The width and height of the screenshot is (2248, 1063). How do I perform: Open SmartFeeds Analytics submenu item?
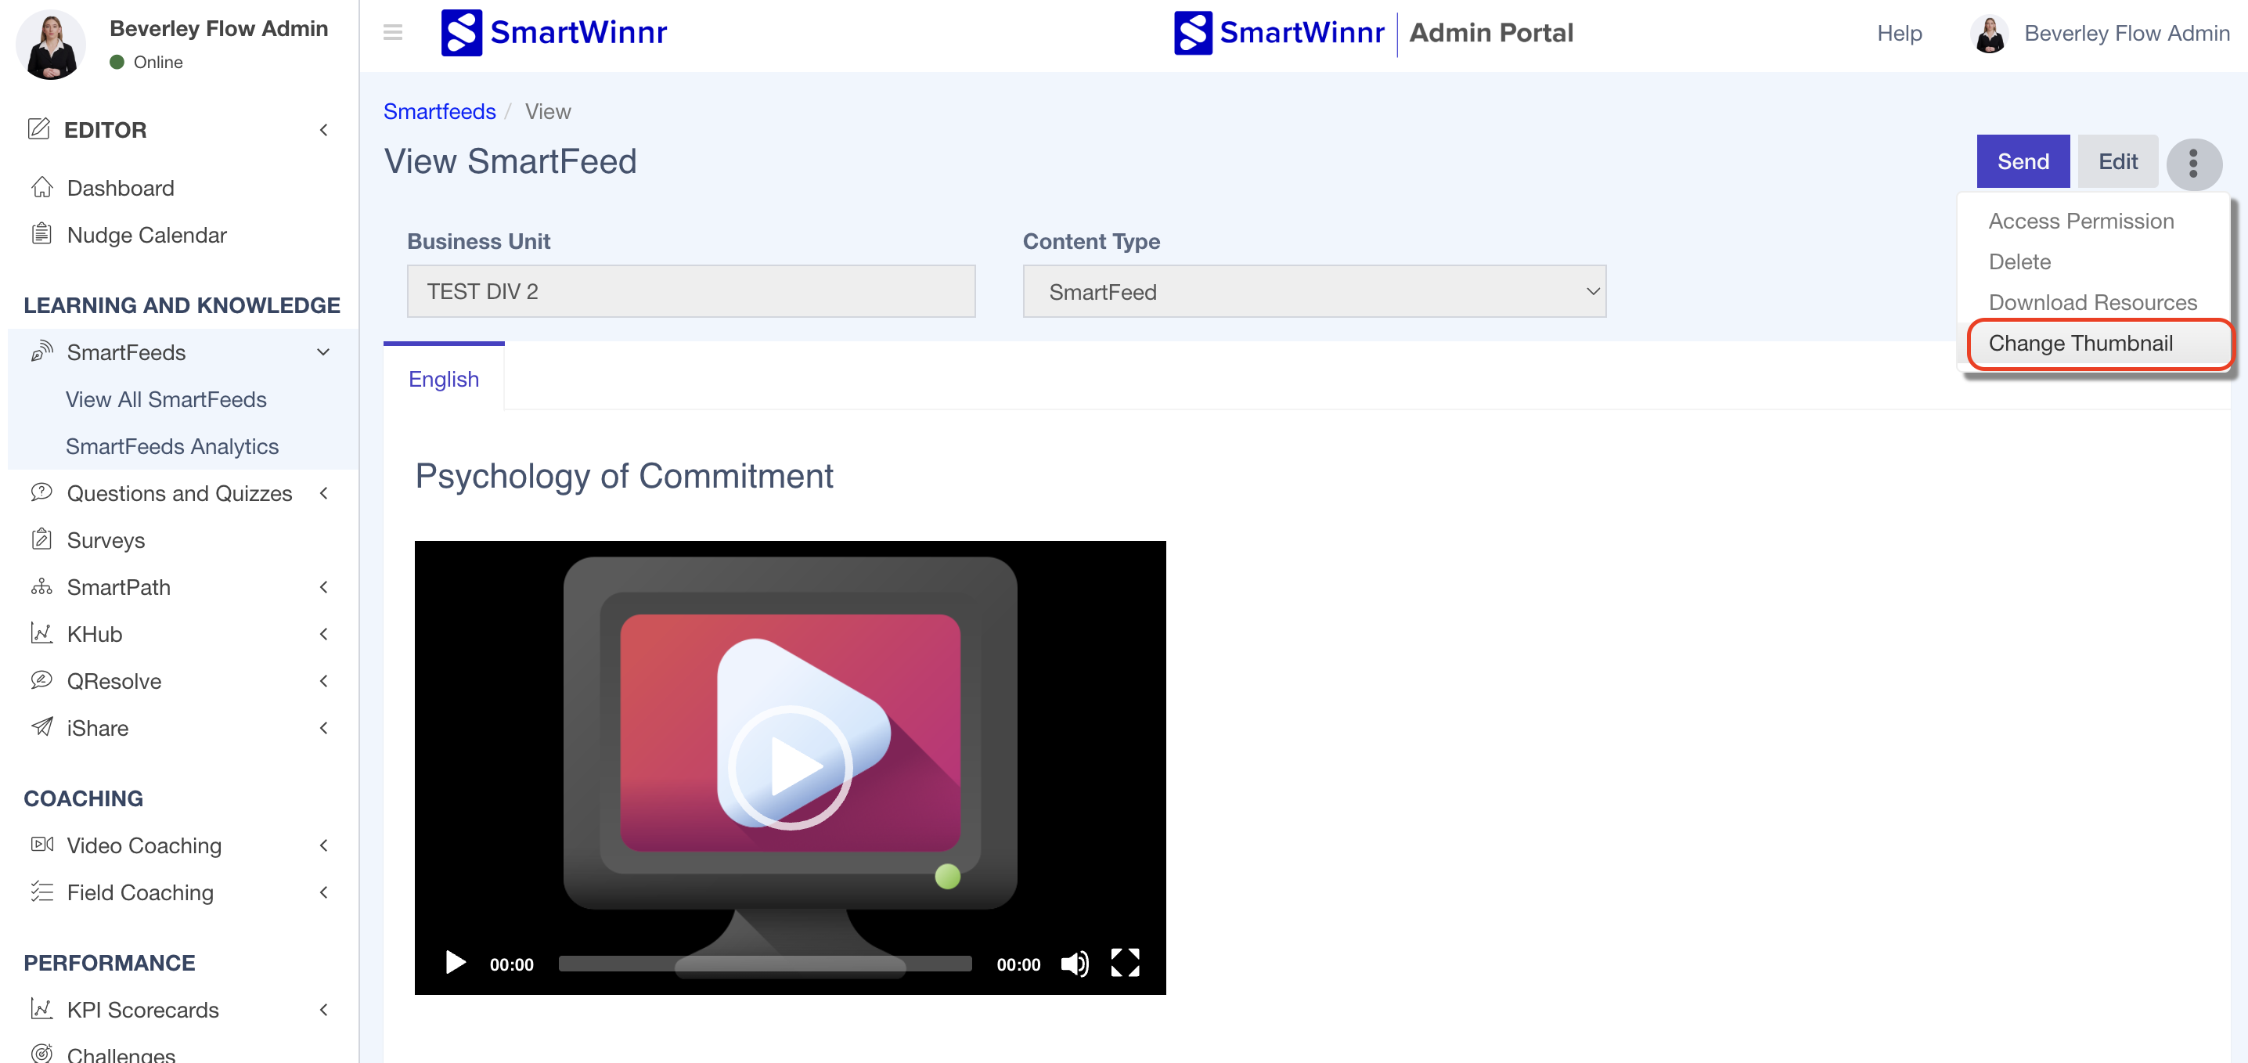(172, 446)
